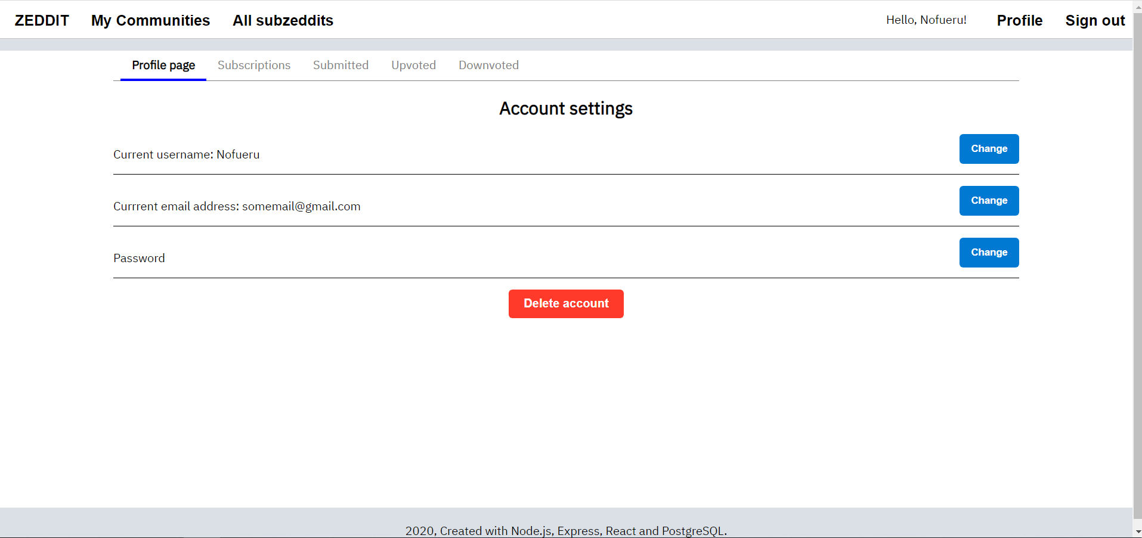Switch to the Subscriptions tab

point(254,66)
